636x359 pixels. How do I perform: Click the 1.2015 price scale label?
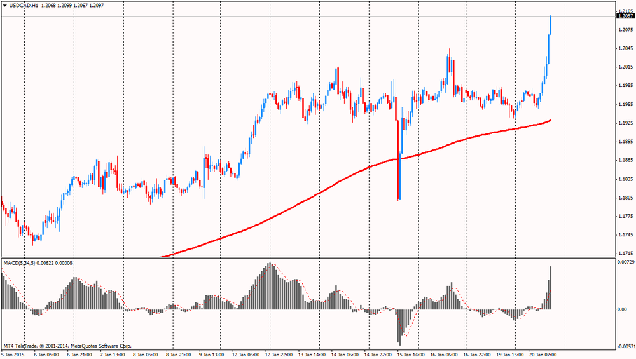pos(625,67)
